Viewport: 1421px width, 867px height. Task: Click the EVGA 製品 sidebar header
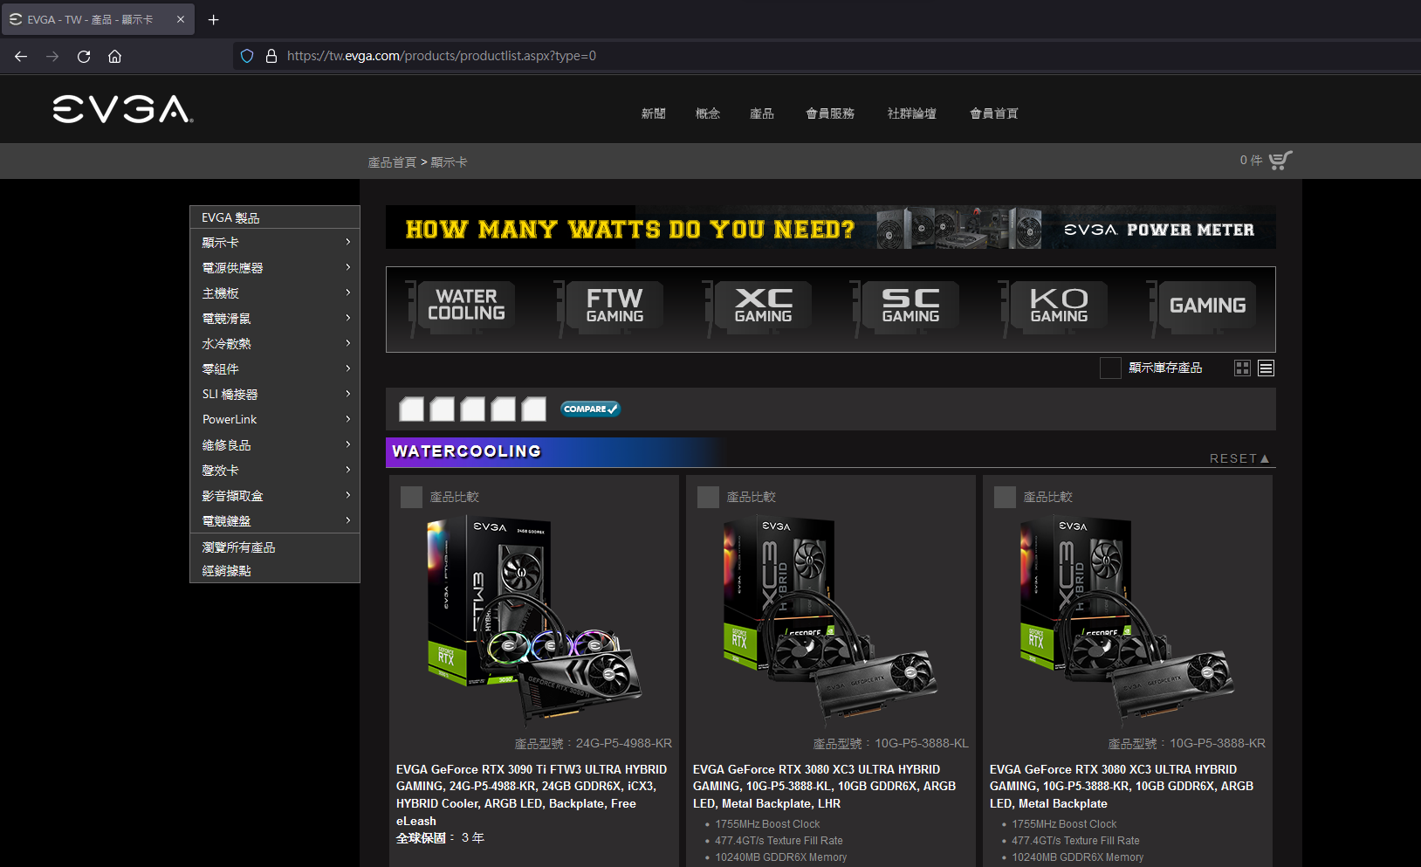pos(275,217)
